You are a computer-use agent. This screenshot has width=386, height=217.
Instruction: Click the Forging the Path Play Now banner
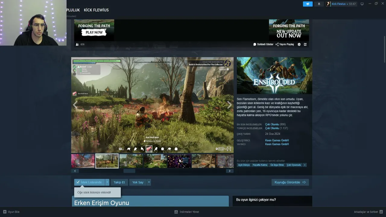pyautogui.click(x=94, y=30)
